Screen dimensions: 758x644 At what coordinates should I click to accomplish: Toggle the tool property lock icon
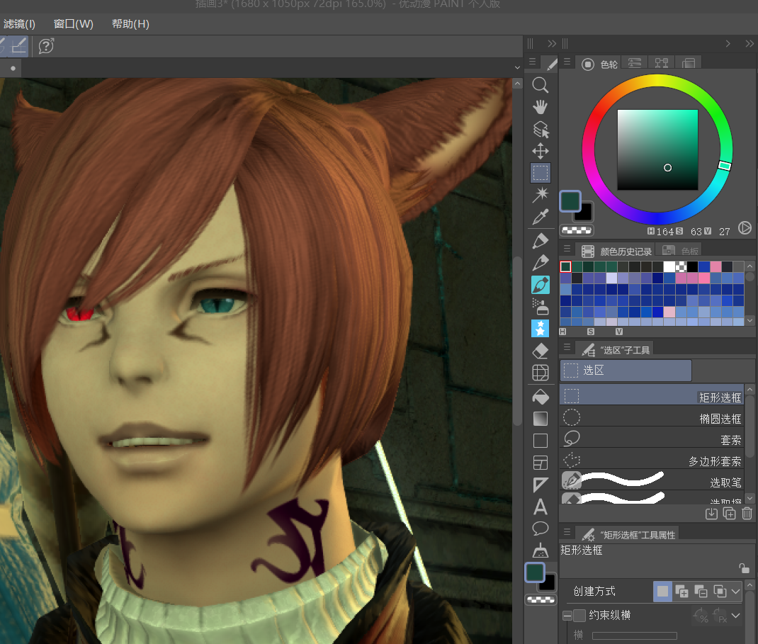click(x=744, y=568)
